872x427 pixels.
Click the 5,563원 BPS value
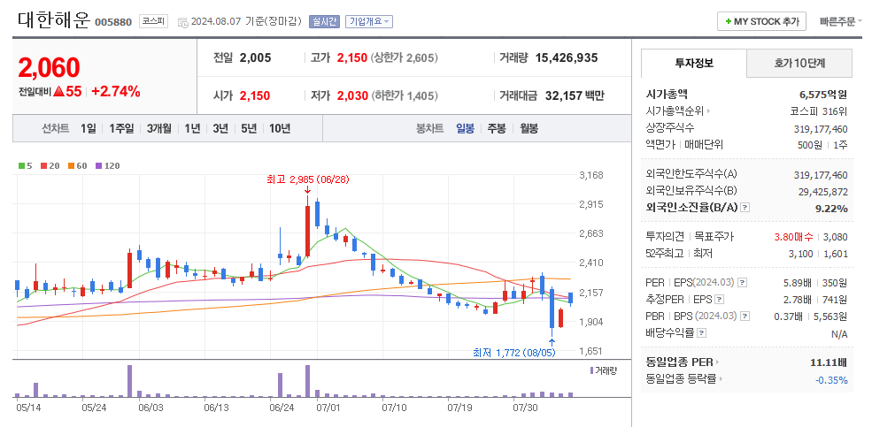(x=832, y=316)
